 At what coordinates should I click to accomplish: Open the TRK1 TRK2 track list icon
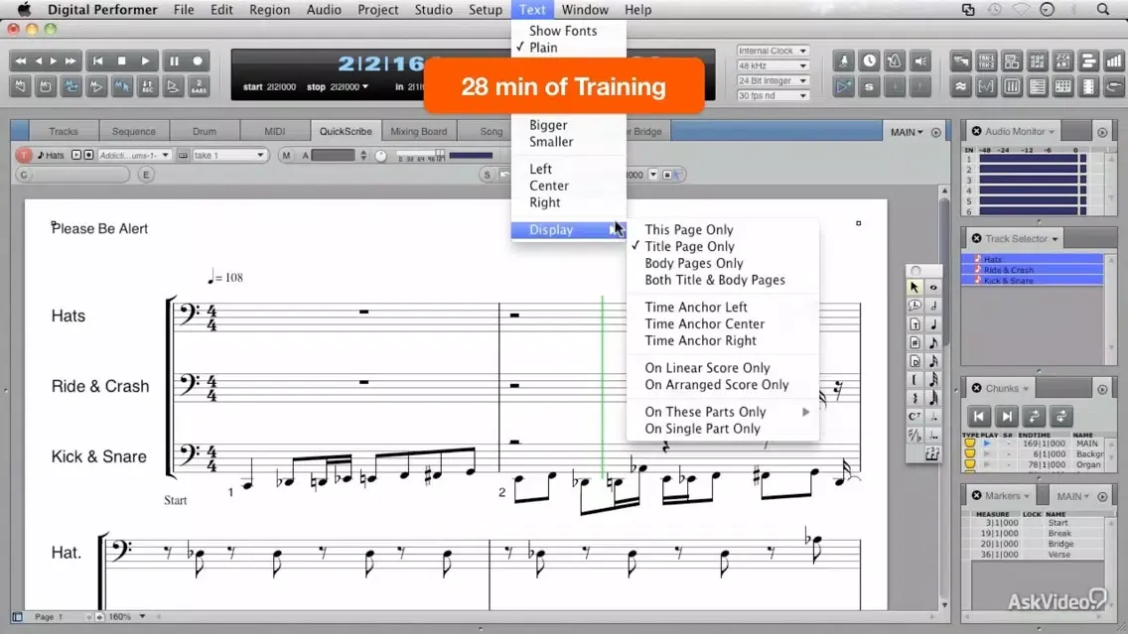pyautogui.click(x=986, y=62)
